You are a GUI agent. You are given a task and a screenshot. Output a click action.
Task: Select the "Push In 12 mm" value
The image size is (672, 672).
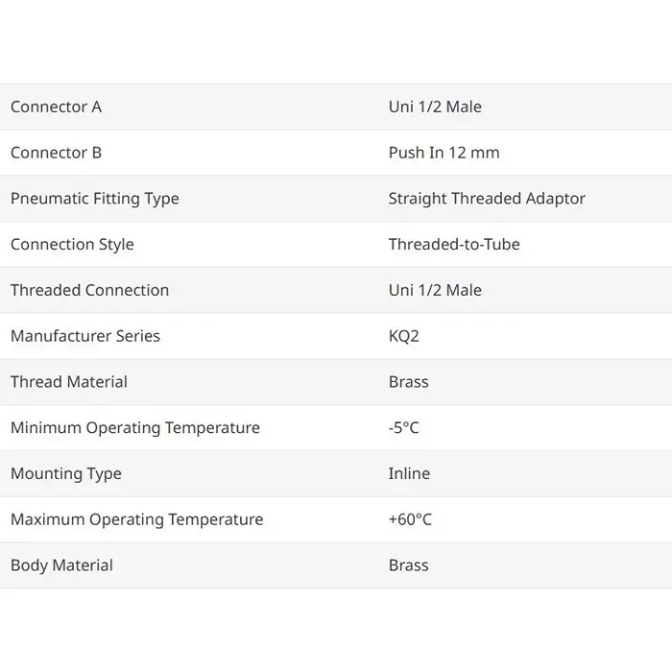(x=444, y=153)
